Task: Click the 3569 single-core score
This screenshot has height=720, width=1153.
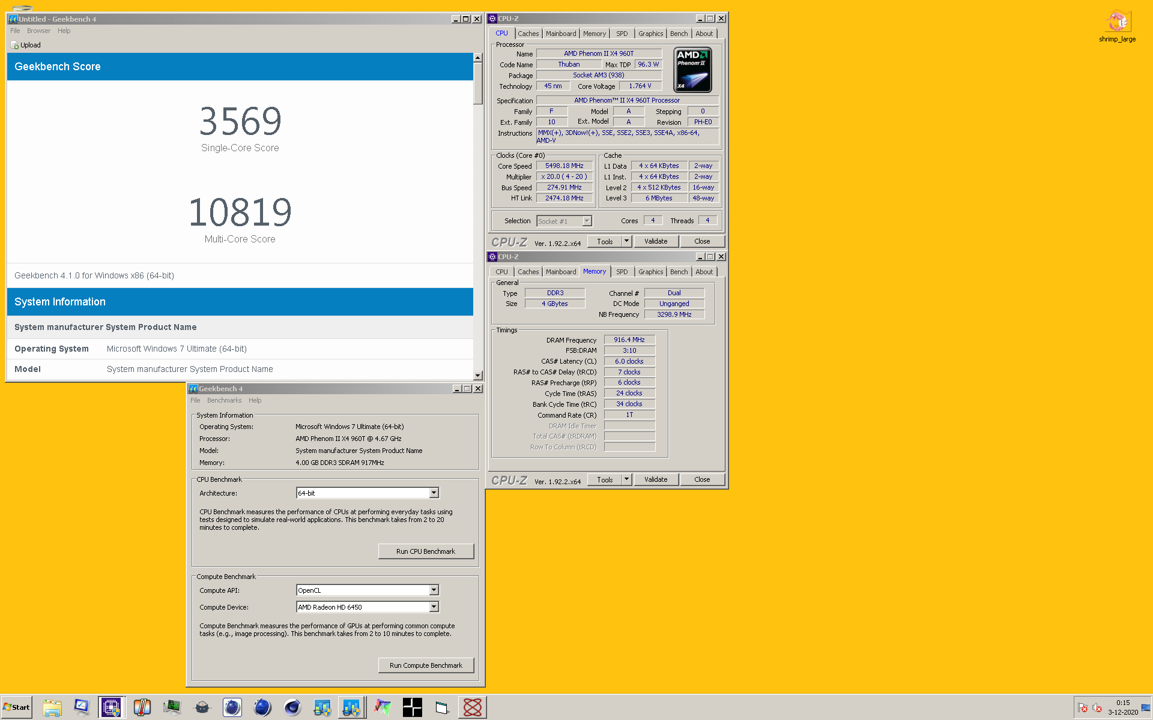Action: click(240, 121)
